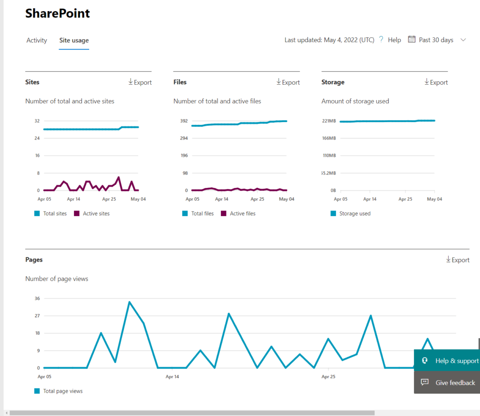This screenshot has height=416, width=480.
Task: Click the Storage chart heading
Action: pos(333,82)
